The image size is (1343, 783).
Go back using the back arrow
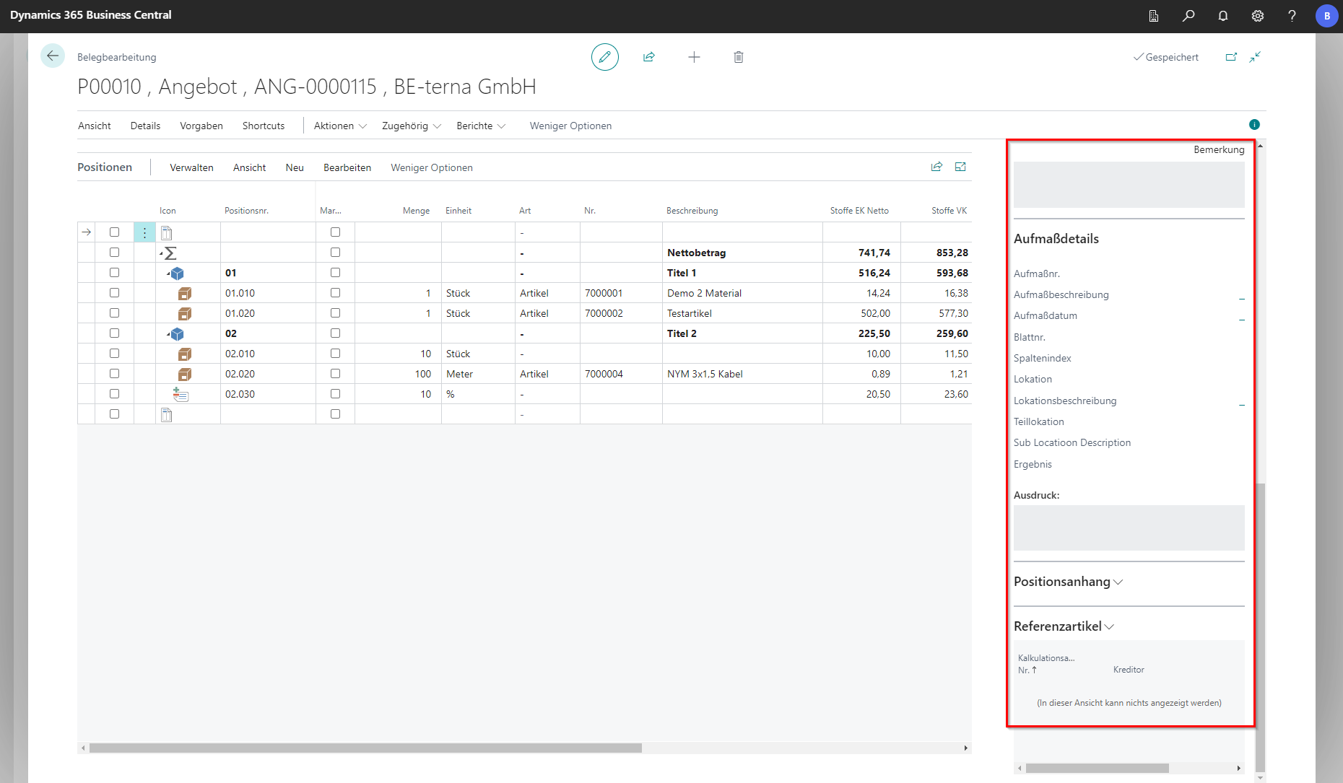coord(53,56)
